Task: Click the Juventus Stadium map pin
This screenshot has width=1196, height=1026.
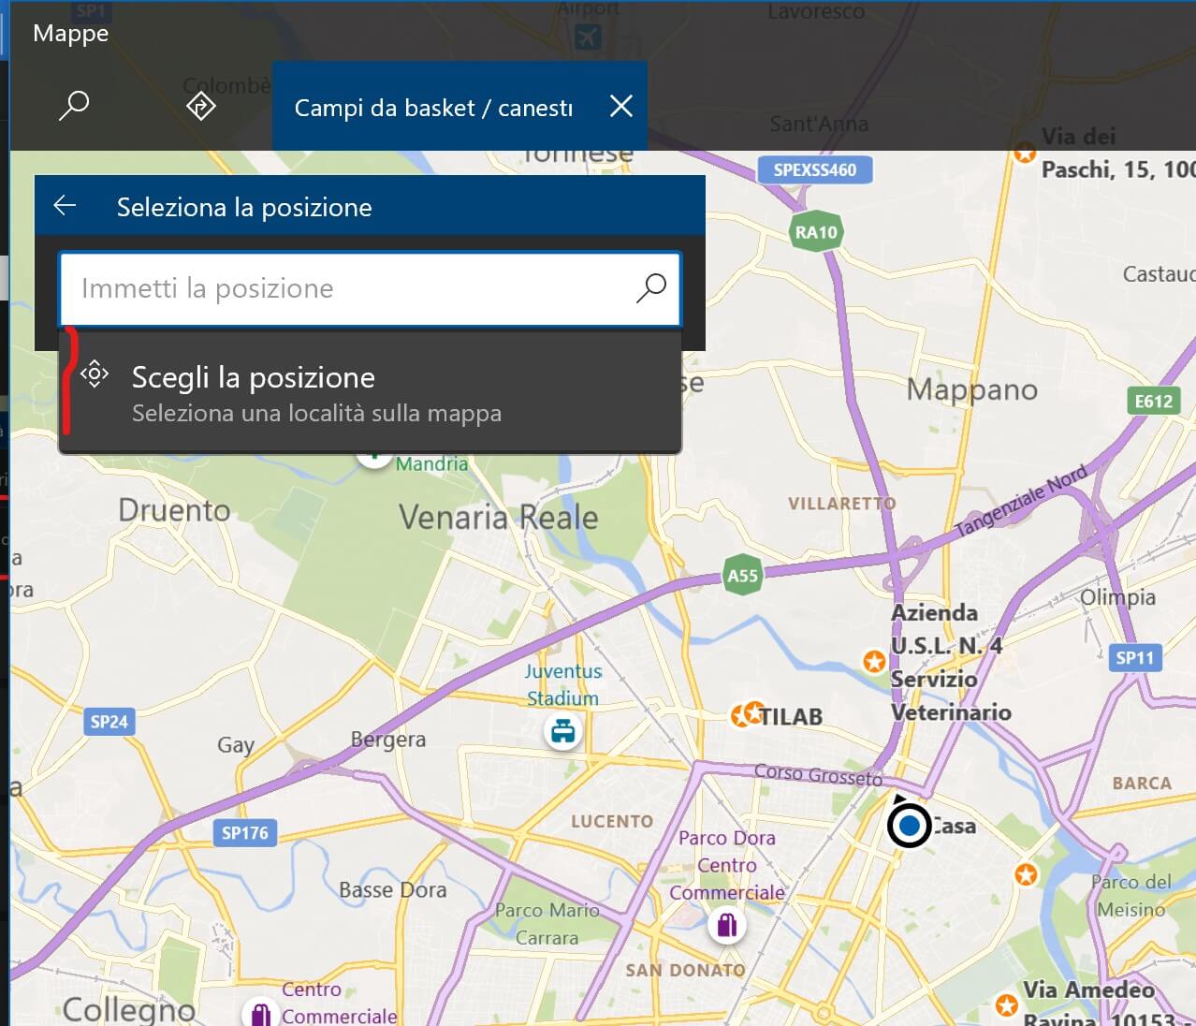Action: tap(562, 731)
